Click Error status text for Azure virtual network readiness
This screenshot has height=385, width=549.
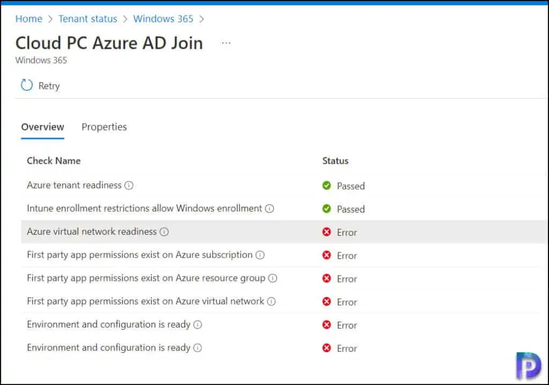347,233
